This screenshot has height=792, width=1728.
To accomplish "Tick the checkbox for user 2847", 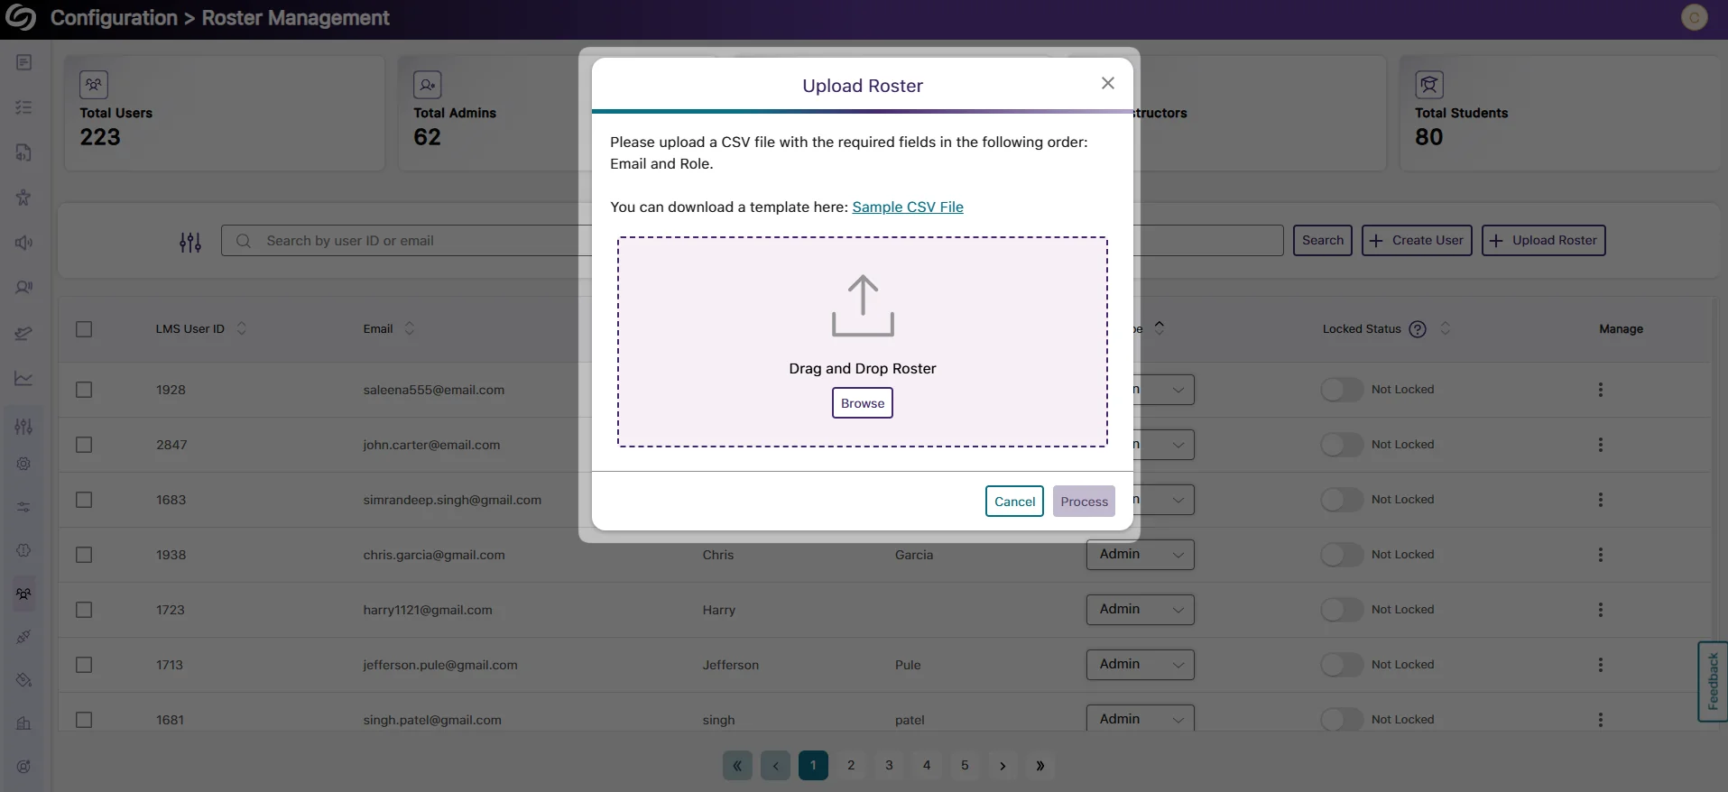I will pyautogui.click(x=84, y=445).
